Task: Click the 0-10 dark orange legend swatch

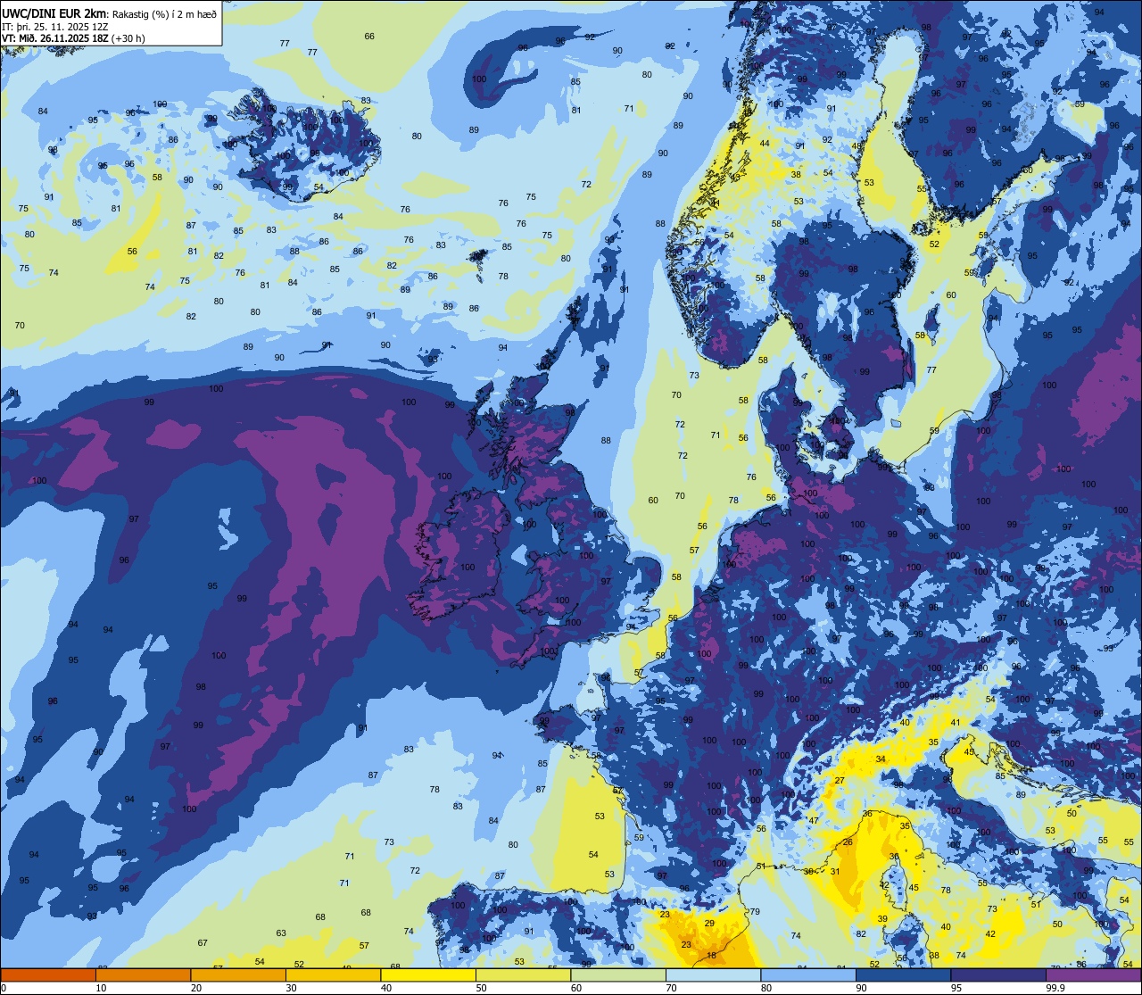Action: tap(48, 974)
